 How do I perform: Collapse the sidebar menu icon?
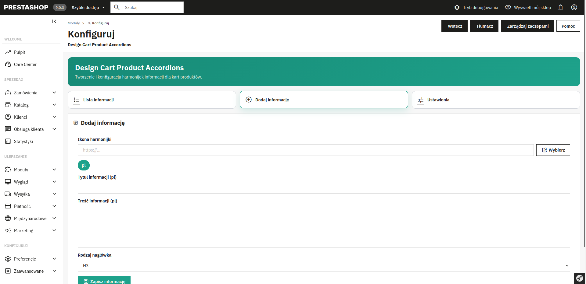(x=54, y=21)
